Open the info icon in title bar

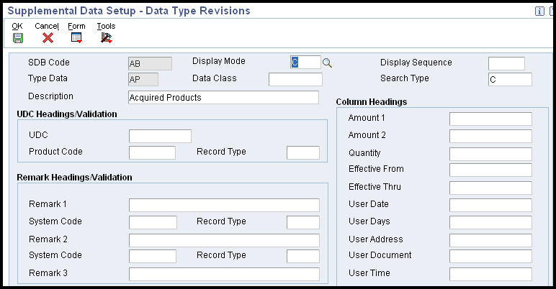click(539, 12)
